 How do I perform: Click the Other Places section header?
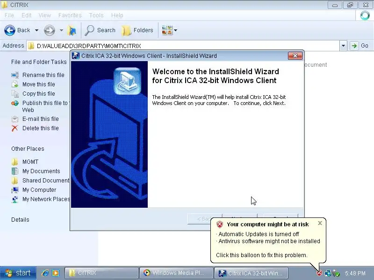coord(28,149)
